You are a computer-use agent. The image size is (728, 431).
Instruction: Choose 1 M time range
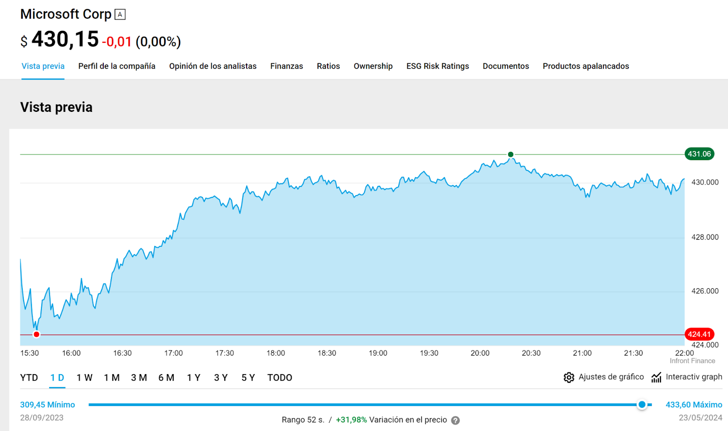click(112, 378)
